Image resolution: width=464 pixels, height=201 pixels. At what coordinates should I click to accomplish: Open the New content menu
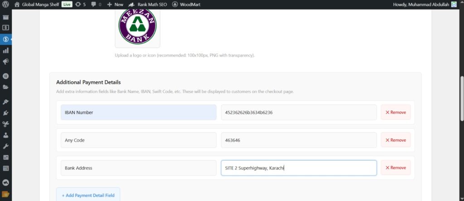click(x=115, y=5)
